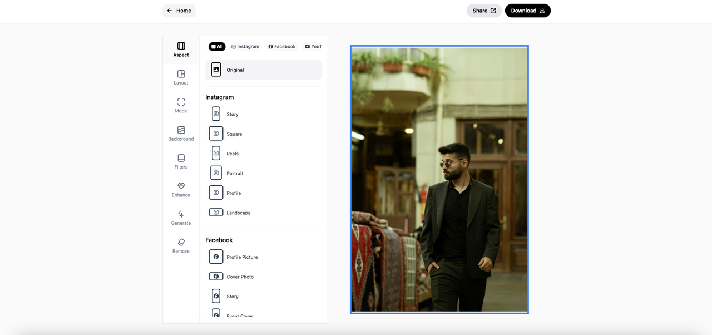The height and width of the screenshot is (335, 712).
Task: Select Instagram Reels aspect preset
Action: (x=263, y=154)
